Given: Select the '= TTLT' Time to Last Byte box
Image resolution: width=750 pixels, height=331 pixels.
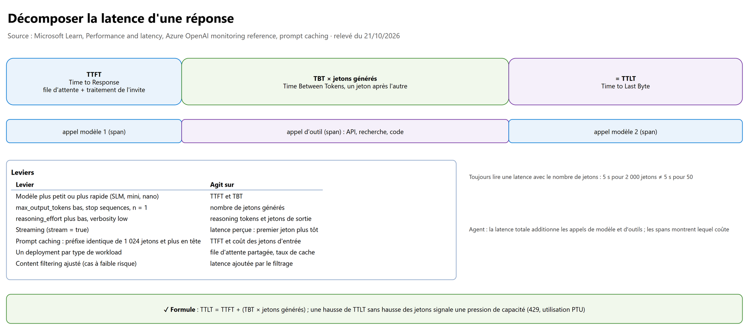Looking at the screenshot, I should [x=625, y=82].
